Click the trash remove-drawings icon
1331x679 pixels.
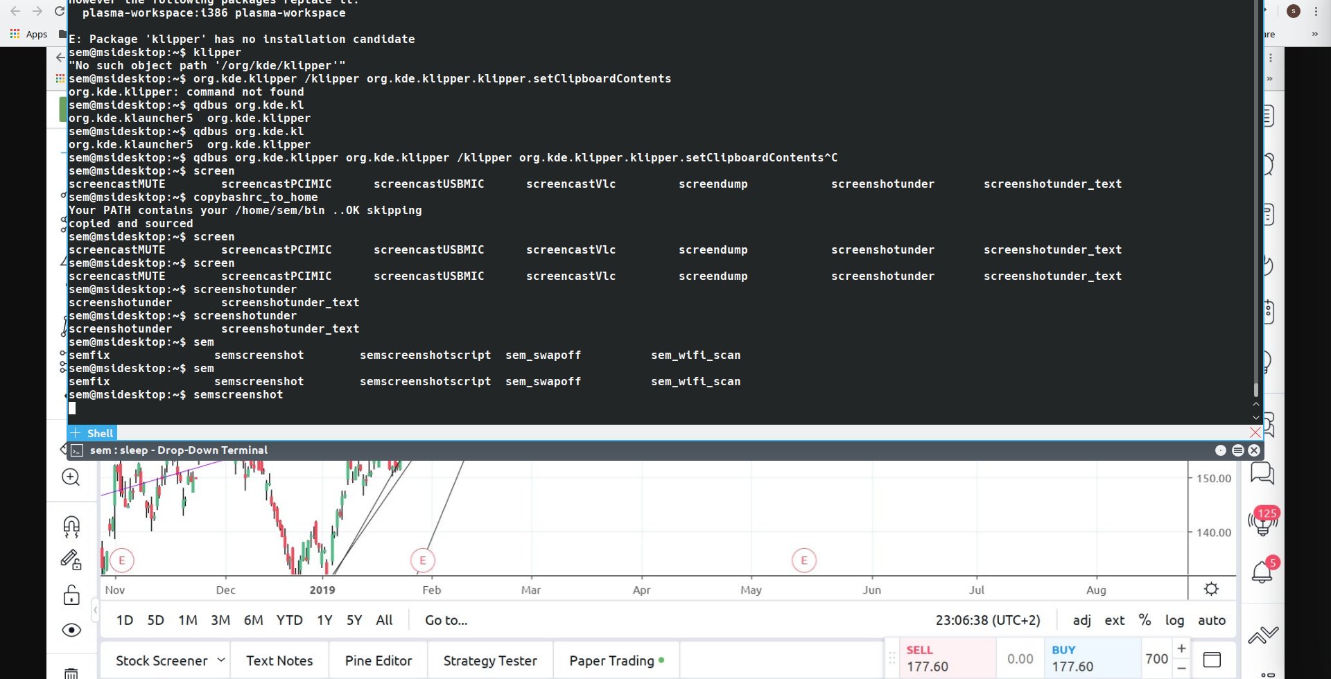point(71,673)
